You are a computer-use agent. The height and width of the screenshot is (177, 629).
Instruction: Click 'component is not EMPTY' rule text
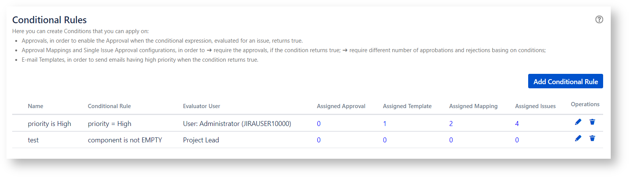pos(125,140)
